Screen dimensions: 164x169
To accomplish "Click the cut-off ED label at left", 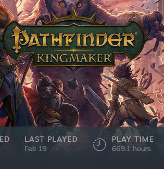I will pos(4,139).
